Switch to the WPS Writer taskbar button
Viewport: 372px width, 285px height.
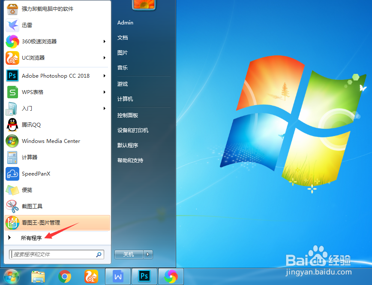click(x=118, y=276)
